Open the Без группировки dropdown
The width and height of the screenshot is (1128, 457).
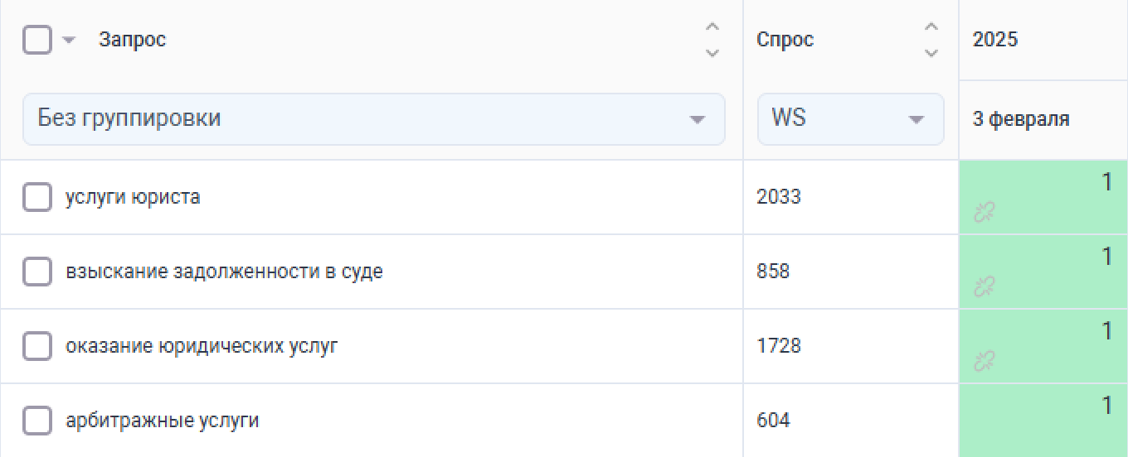pos(373,119)
